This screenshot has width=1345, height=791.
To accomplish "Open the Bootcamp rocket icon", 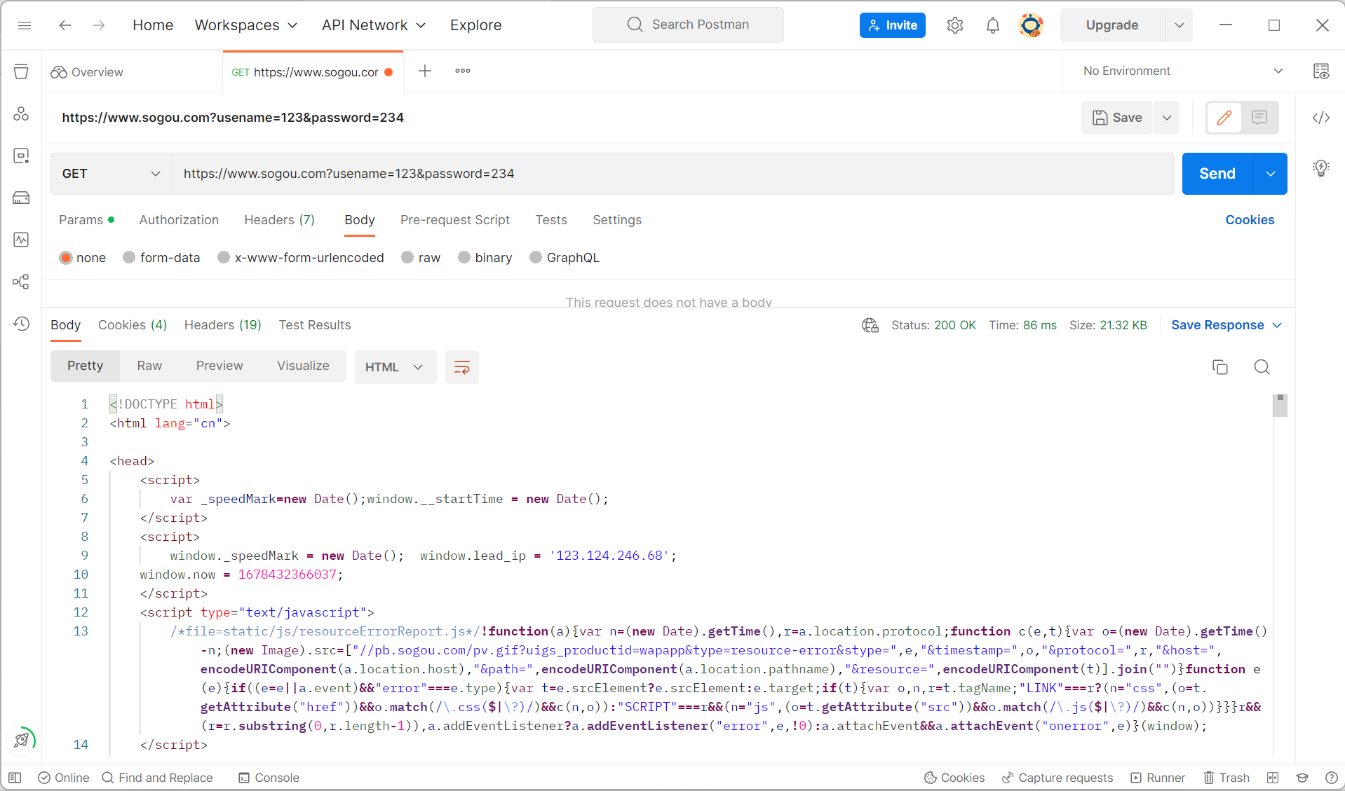I will click(22, 740).
